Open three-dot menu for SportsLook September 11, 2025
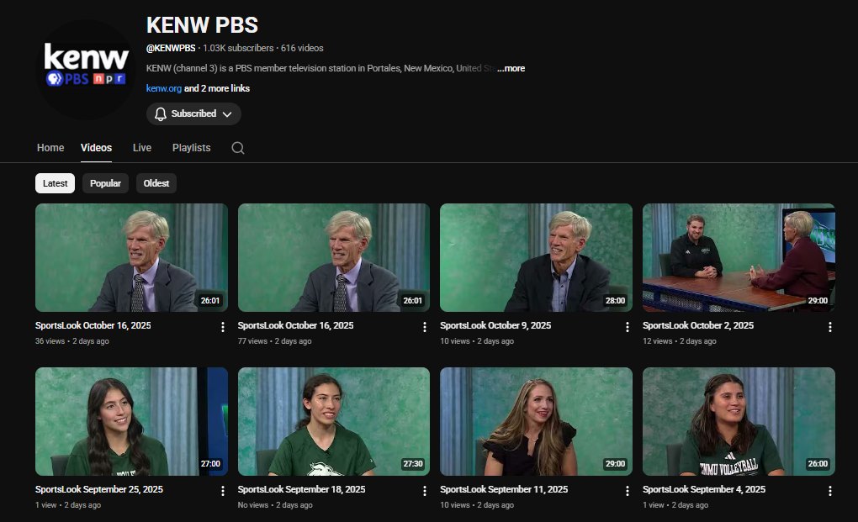Viewport: 858px width, 522px height. tap(627, 491)
